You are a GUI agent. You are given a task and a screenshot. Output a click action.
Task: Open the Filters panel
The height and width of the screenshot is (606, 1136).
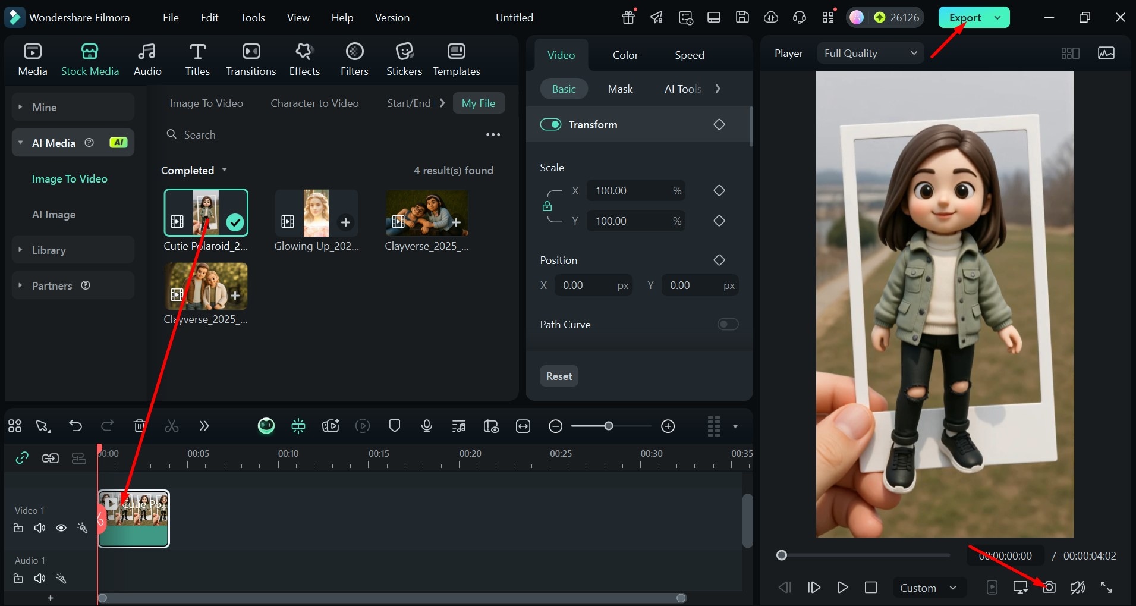click(354, 59)
